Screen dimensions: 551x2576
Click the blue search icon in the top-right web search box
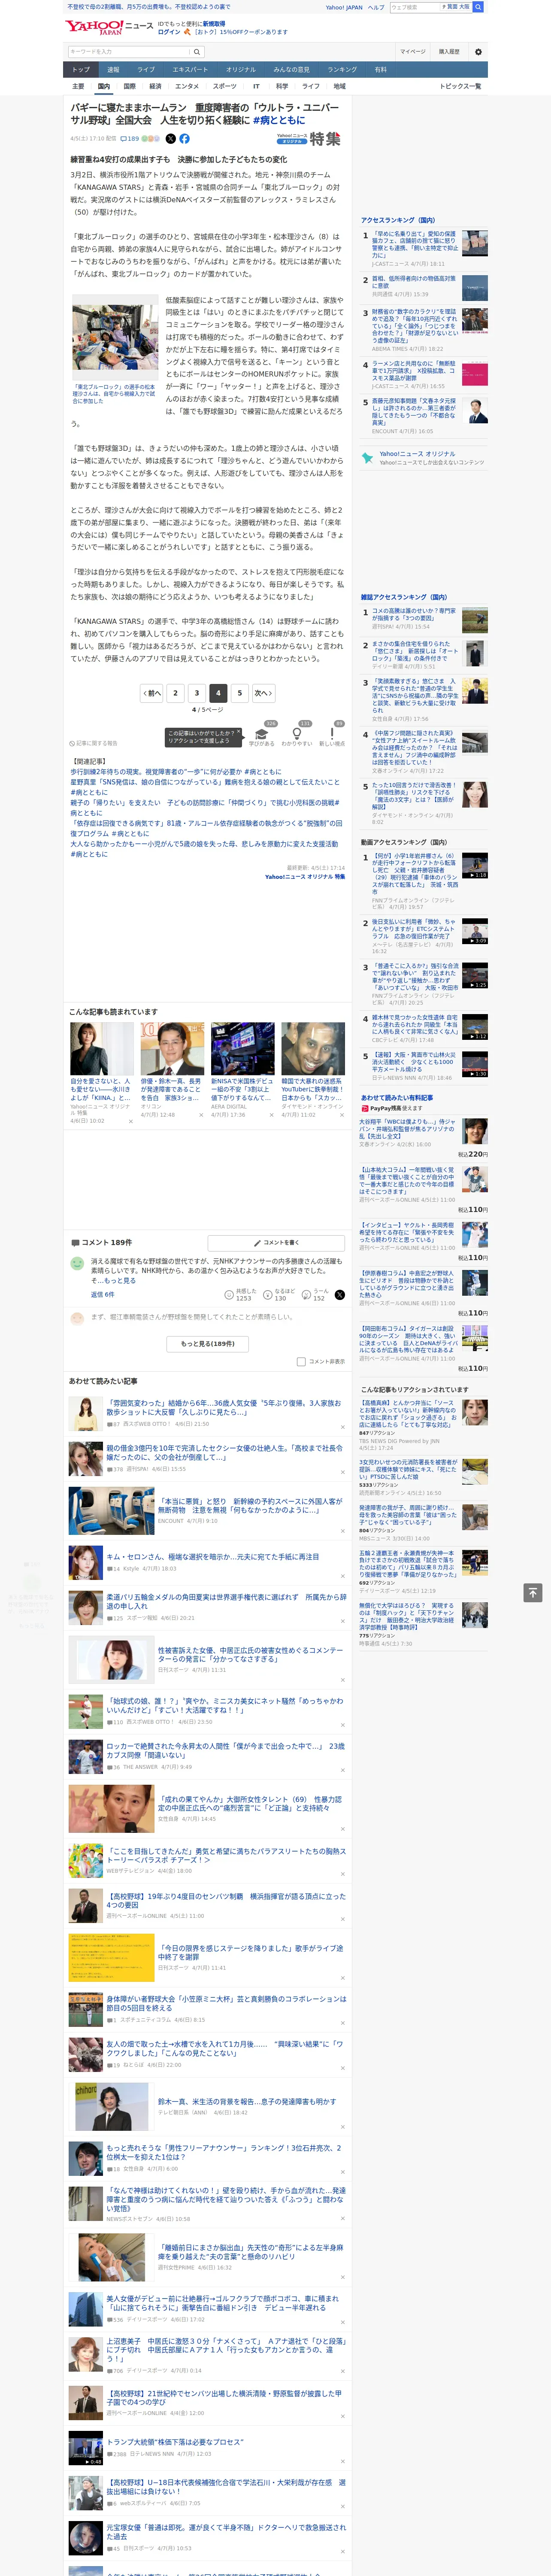pyautogui.click(x=478, y=7)
